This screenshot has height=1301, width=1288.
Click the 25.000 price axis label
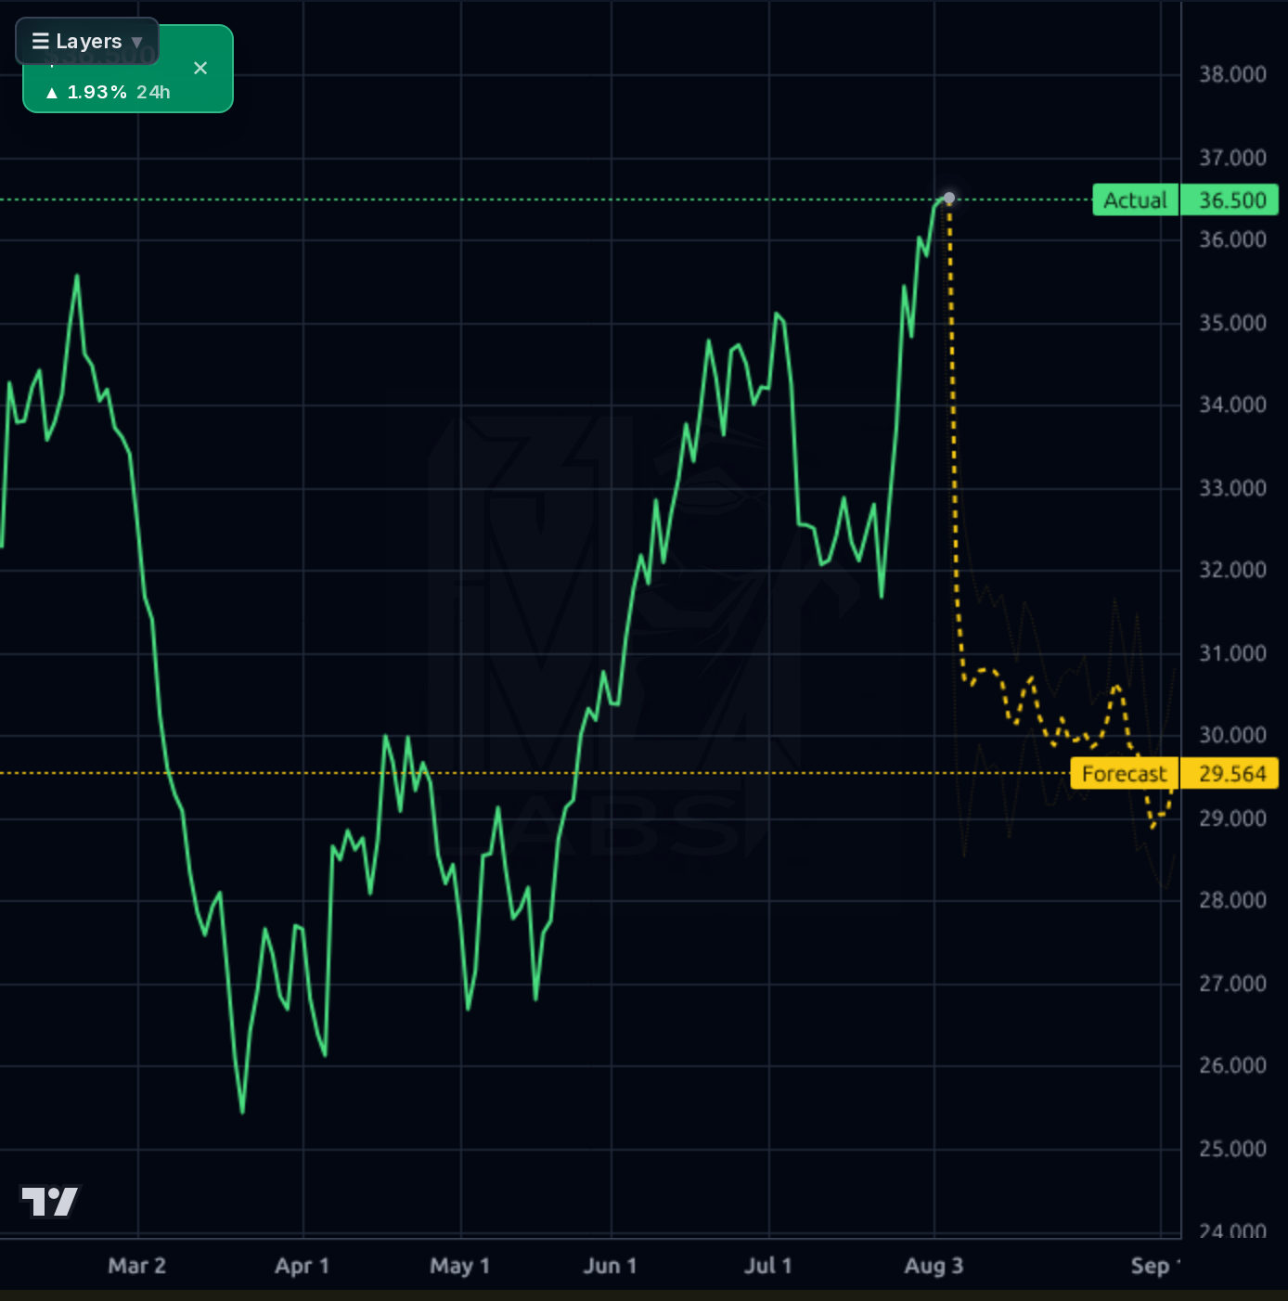[x=1232, y=1149]
